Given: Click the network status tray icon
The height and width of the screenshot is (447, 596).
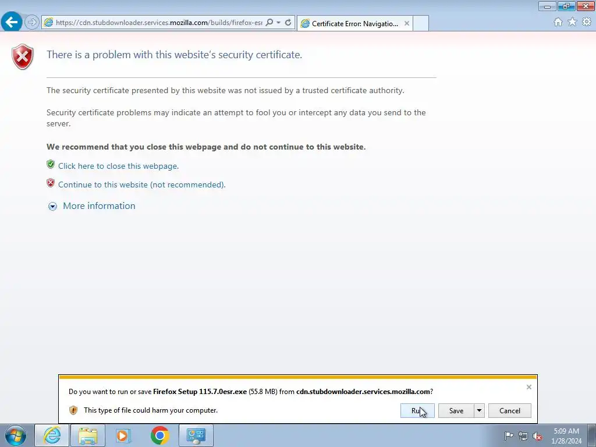Looking at the screenshot, I should click(523, 436).
